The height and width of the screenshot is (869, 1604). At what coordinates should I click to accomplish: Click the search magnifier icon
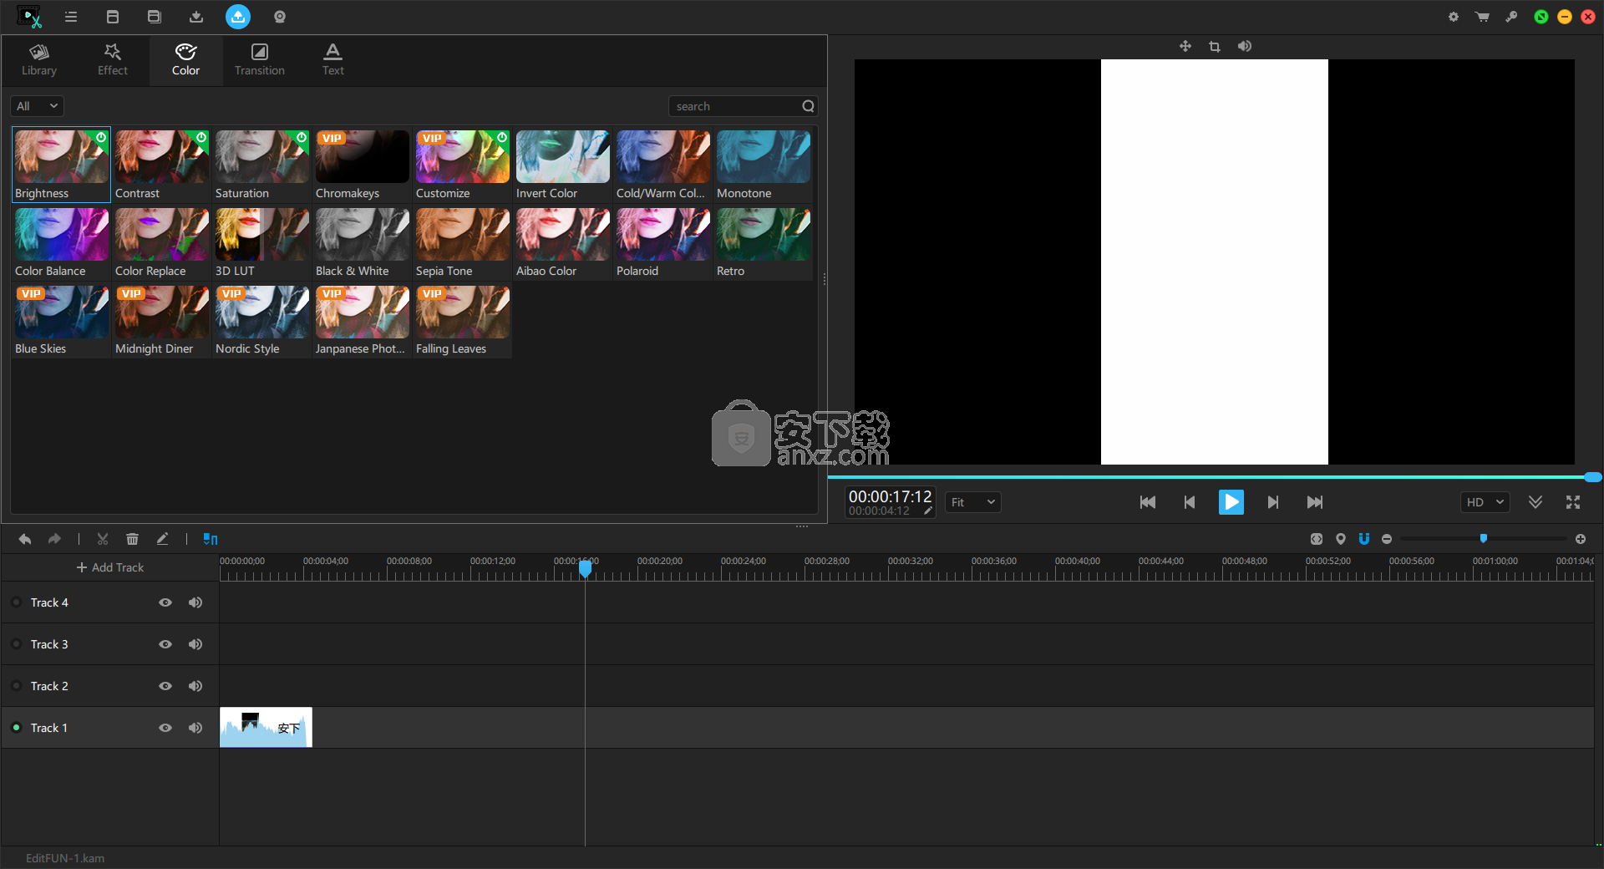(808, 106)
